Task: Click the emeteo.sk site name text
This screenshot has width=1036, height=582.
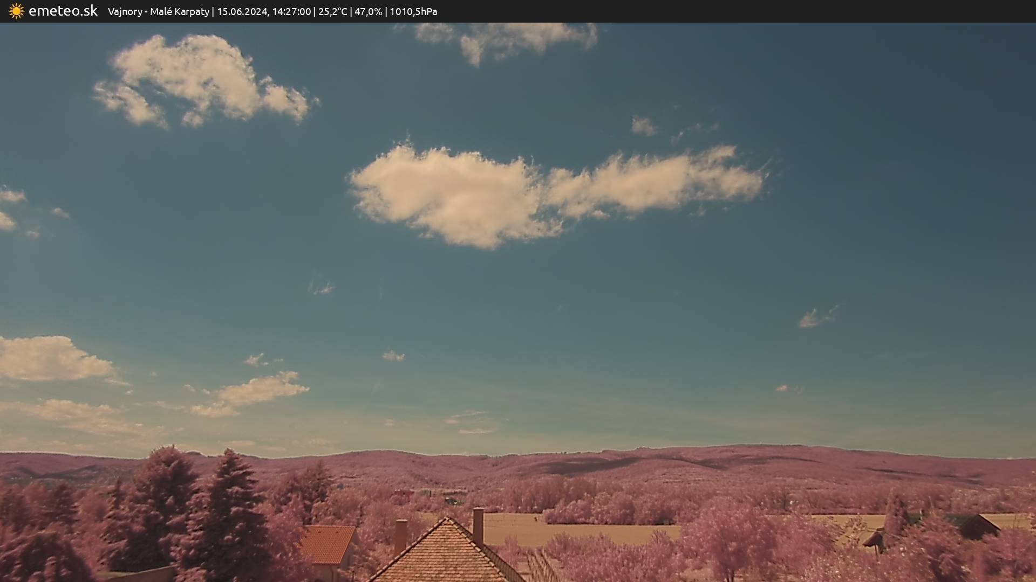Action: coord(63,11)
